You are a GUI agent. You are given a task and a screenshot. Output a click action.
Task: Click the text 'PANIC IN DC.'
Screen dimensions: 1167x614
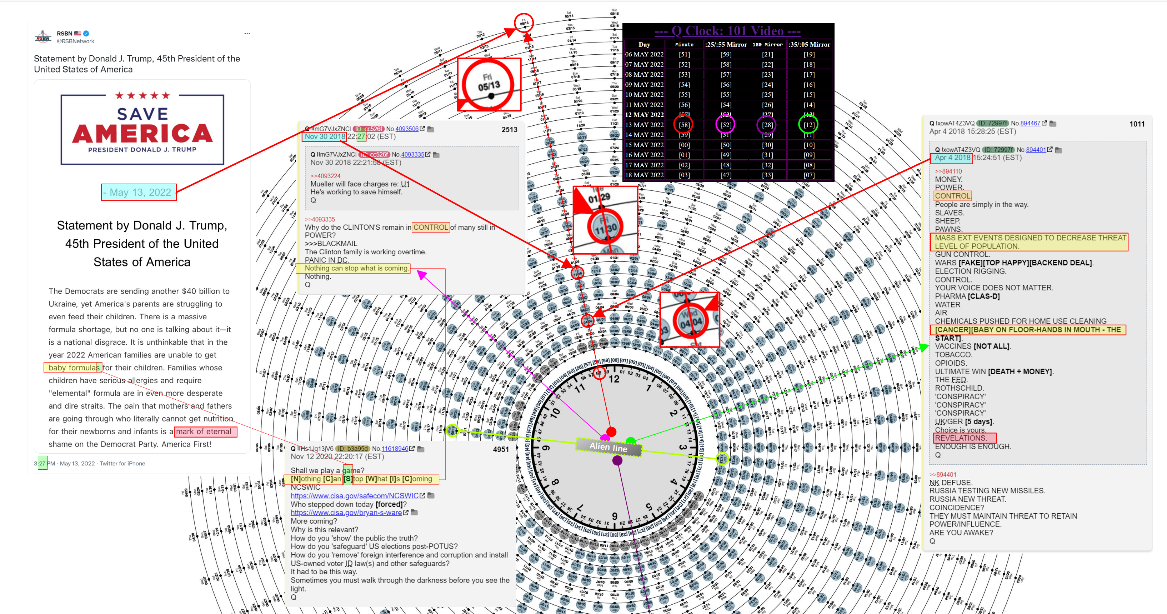click(x=327, y=260)
